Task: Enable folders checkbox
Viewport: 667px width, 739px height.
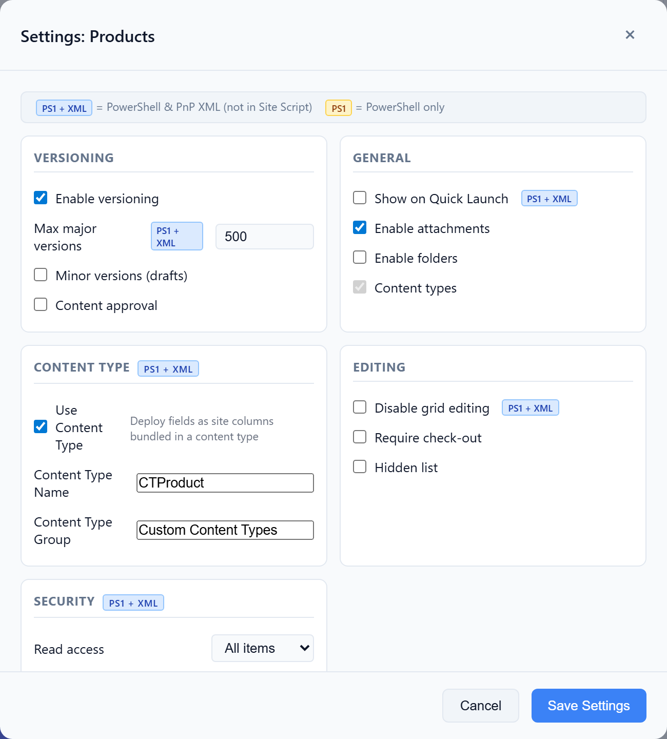Action: (x=360, y=258)
